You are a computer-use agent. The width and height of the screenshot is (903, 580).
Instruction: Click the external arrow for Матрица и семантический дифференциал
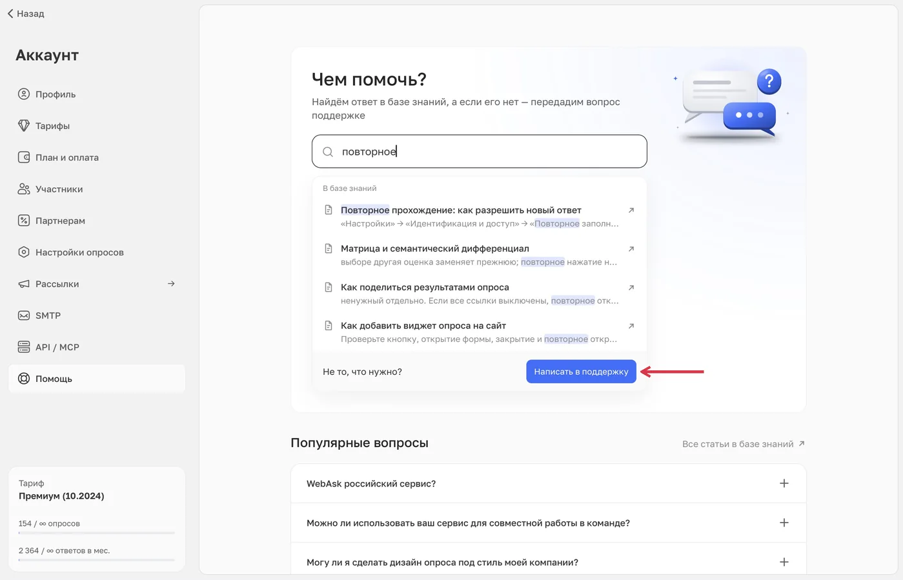(631, 249)
